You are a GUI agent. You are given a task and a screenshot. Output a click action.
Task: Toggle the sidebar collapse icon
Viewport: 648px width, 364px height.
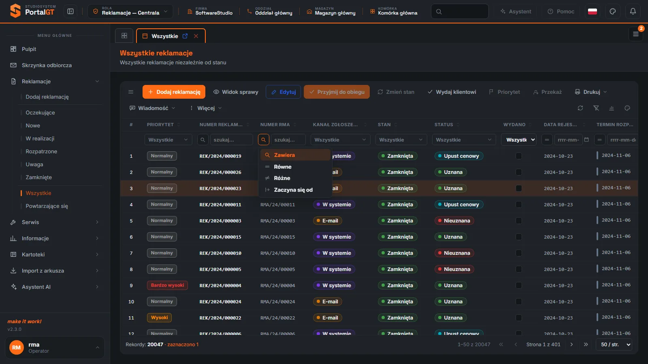click(x=70, y=12)
